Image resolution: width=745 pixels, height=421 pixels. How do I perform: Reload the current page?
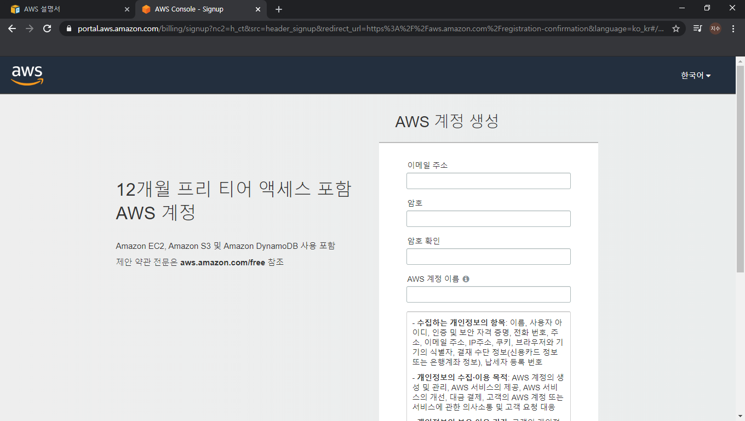(x=47, y=29)
